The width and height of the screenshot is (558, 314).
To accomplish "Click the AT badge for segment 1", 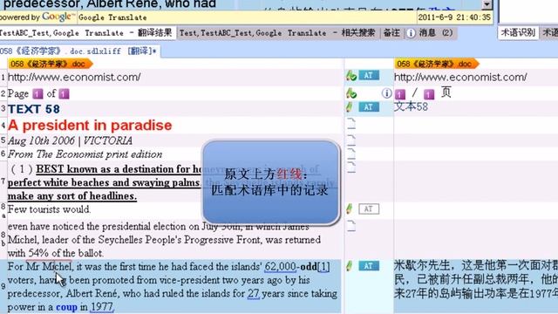I will click(369, 76).
